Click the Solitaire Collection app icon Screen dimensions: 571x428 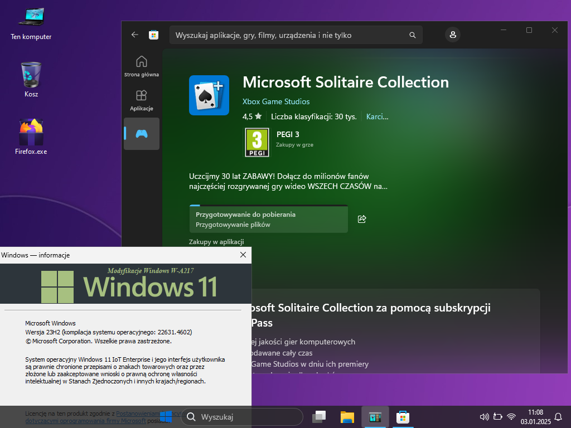(209, 95)
